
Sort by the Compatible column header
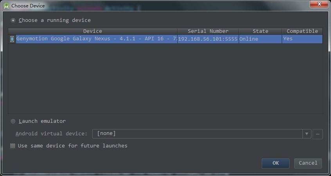tap(302, 31)
